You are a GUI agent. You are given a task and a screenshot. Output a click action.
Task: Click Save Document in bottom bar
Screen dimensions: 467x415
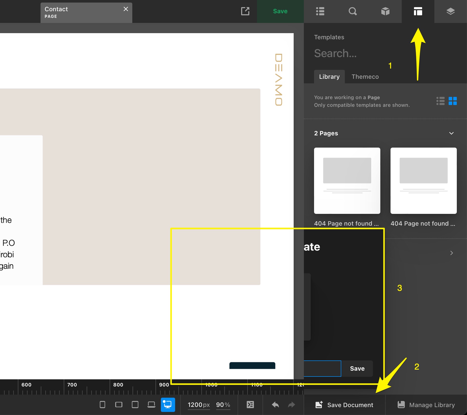pos(344,405)
